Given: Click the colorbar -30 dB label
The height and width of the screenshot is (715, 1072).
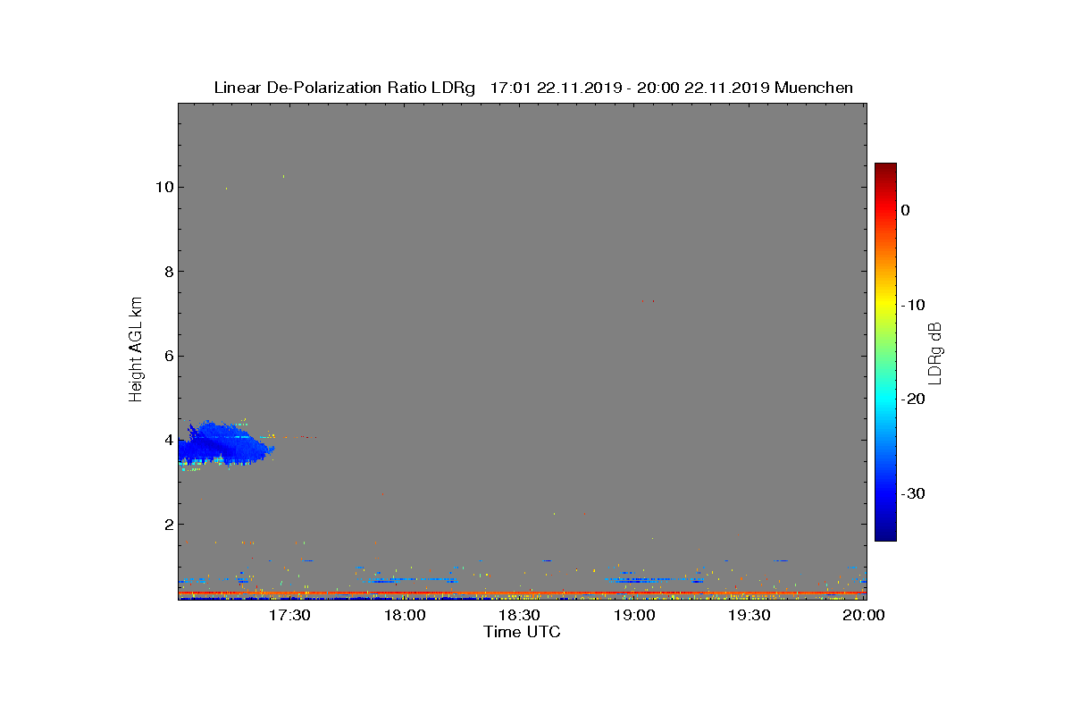Looking at the screenshot, I should tap(912, 493).
